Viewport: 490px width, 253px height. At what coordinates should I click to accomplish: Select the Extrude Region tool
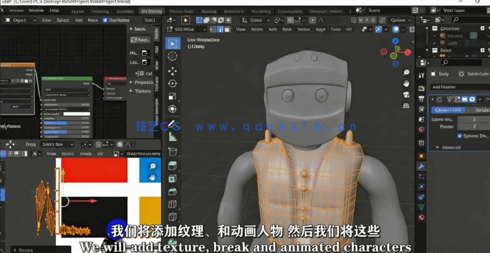click(173, 166)
